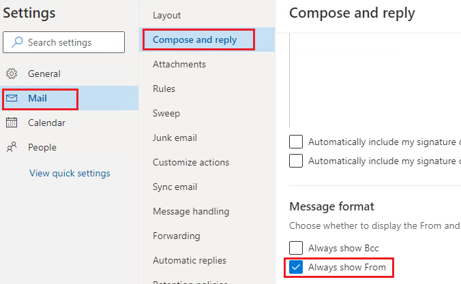Open Junk email settings
Viewport: 461px width, 284px height.
pos(175,138)
